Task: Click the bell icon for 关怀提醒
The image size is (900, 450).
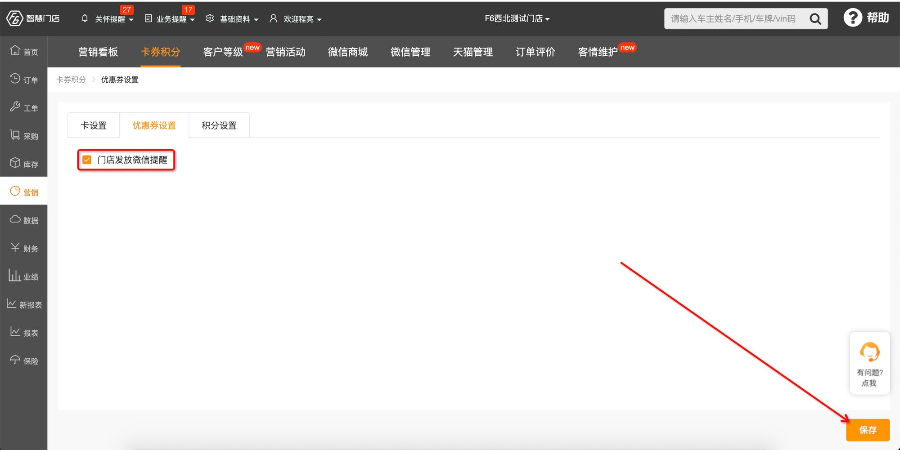Action: coord(85,18)
